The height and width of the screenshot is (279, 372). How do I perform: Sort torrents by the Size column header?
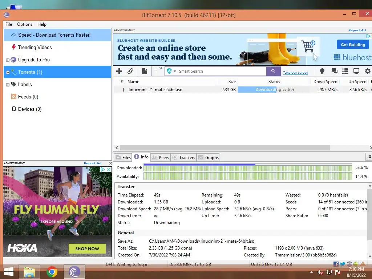tap(232, 82)
